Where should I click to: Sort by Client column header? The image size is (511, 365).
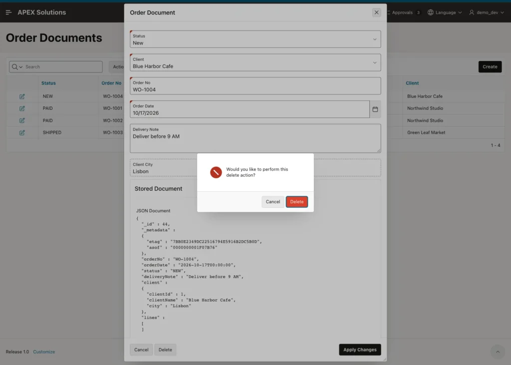coord(412,83)
